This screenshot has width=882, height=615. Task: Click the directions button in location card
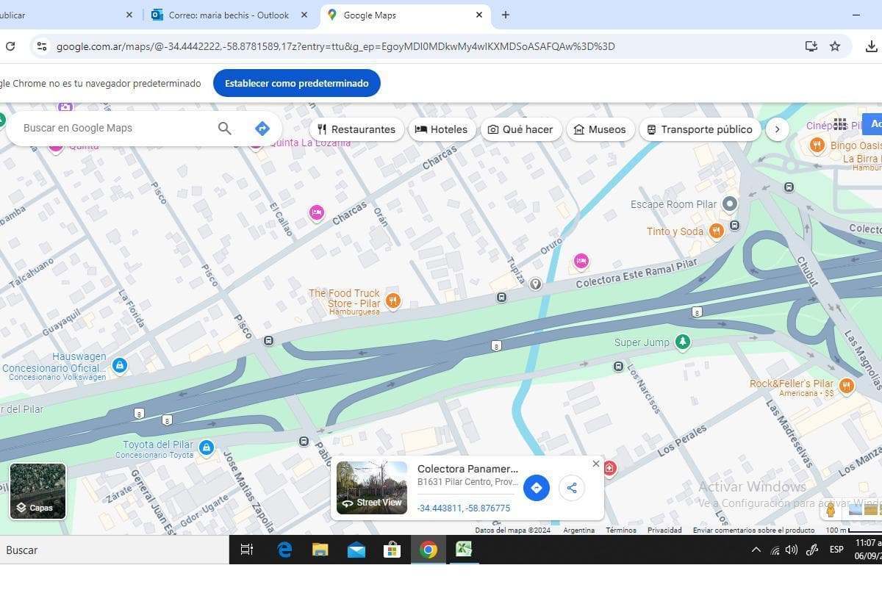click(x=537, y=488)
